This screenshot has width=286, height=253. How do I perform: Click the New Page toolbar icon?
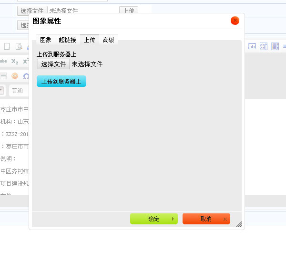[7, 46]
